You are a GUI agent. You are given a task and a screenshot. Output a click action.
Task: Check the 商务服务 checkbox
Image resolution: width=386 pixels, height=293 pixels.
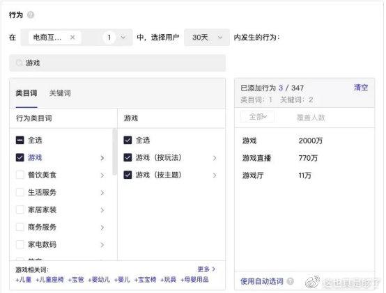(x=20, y=227)
